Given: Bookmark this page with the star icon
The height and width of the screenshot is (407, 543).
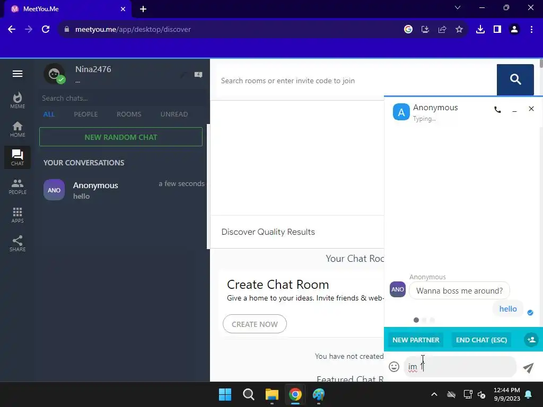Looking at the screenshot, I should (459, 30).
